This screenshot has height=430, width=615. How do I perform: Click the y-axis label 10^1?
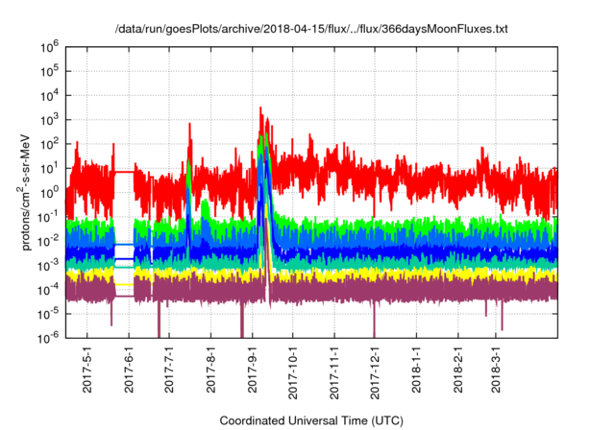tap(49, 169)
